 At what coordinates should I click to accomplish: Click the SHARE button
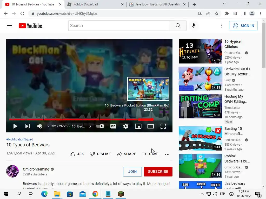point(127,154)
